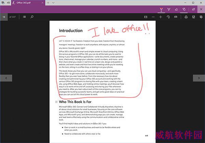The image size is (205, 143).
Task: Click the 'Own or work in a small business' bullet
Action: (92, 129)
